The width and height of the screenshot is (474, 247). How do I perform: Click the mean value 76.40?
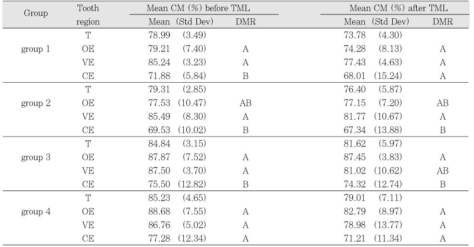point(354,89)
